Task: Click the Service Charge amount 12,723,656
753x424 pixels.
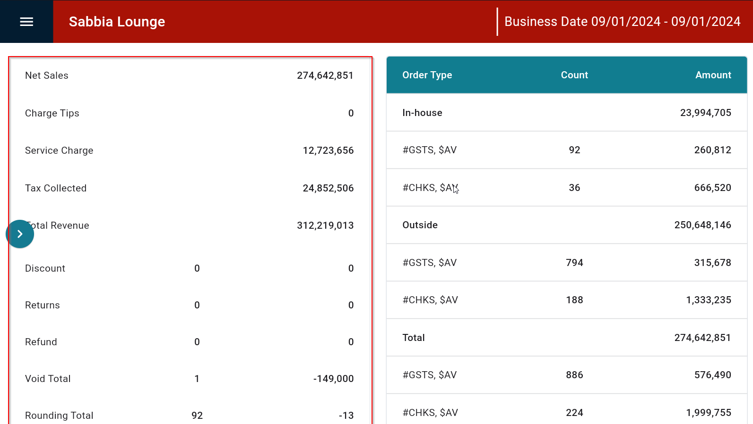Action: point(328,150)
